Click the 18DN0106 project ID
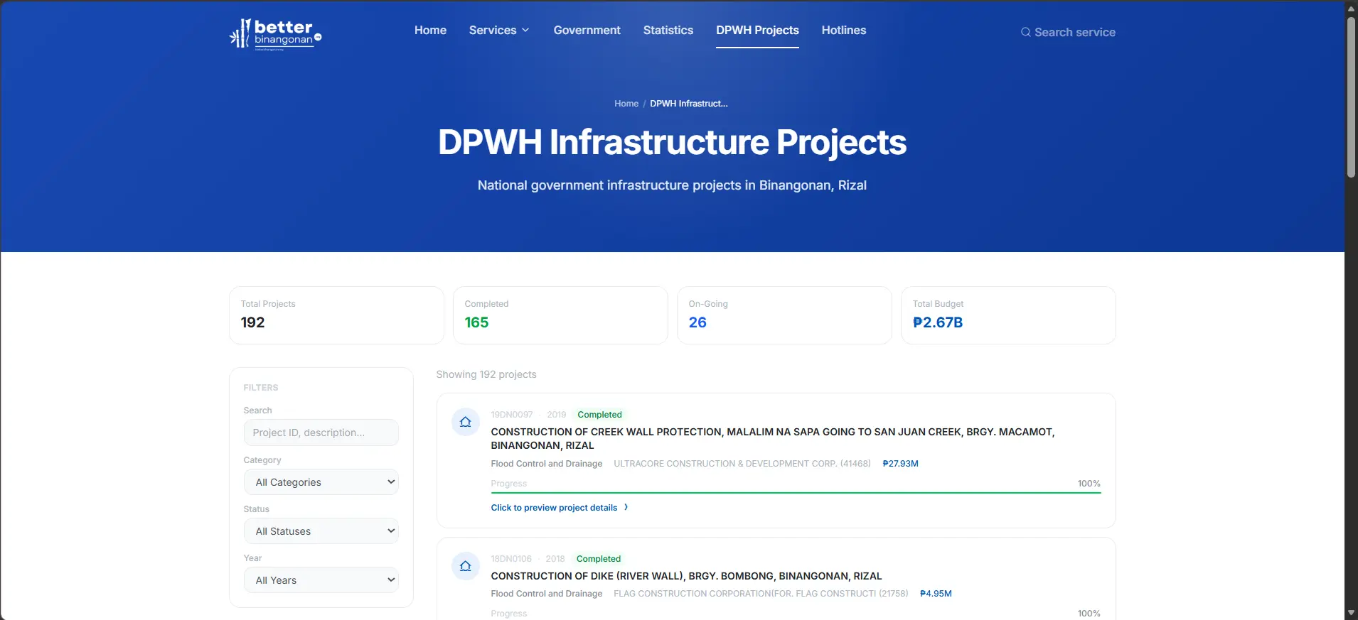This screenshot has width=1358, height=620. (x=511, y=559)
